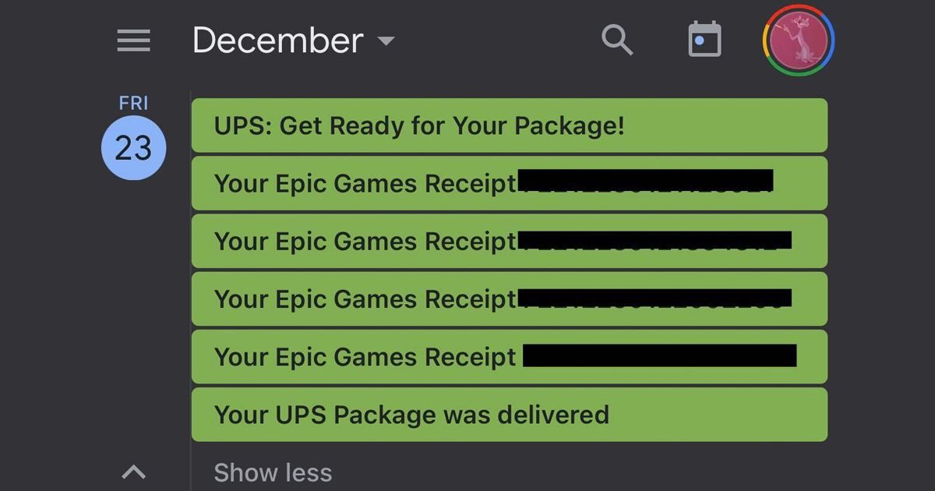Open the calendar search
The width and height of the screenshot is (935, 491).
617,39
